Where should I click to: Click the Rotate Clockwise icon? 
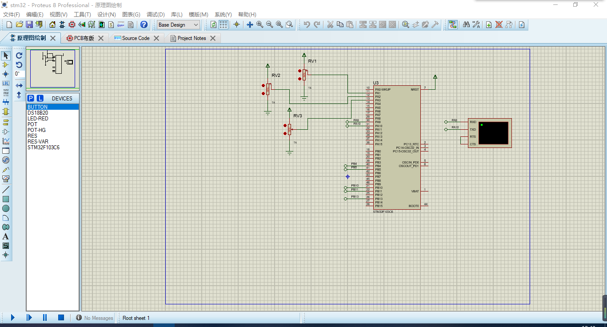click(19, 56)
